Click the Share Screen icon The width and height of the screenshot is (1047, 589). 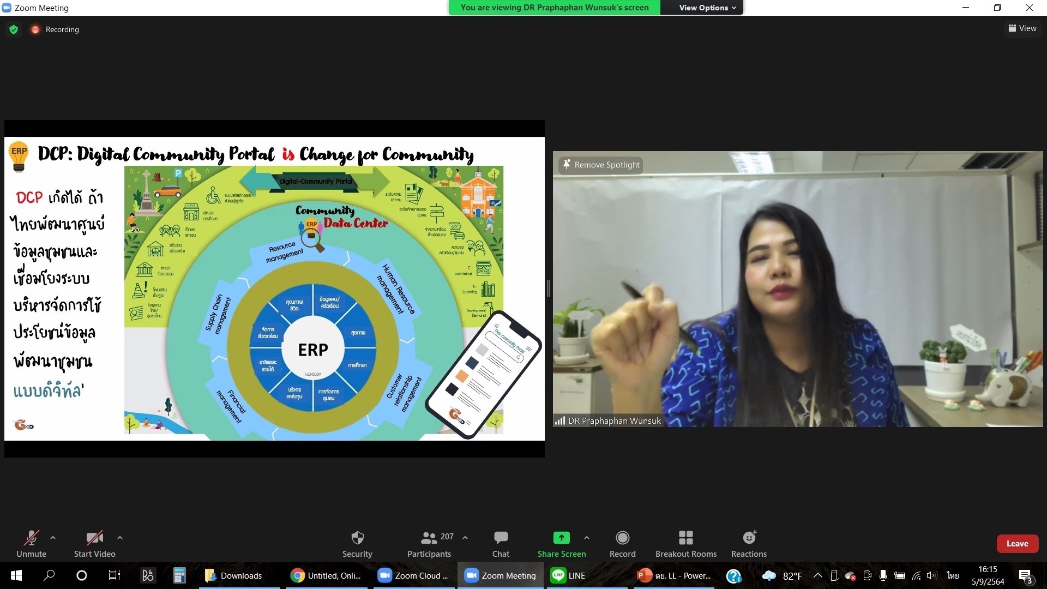(561, 538)
